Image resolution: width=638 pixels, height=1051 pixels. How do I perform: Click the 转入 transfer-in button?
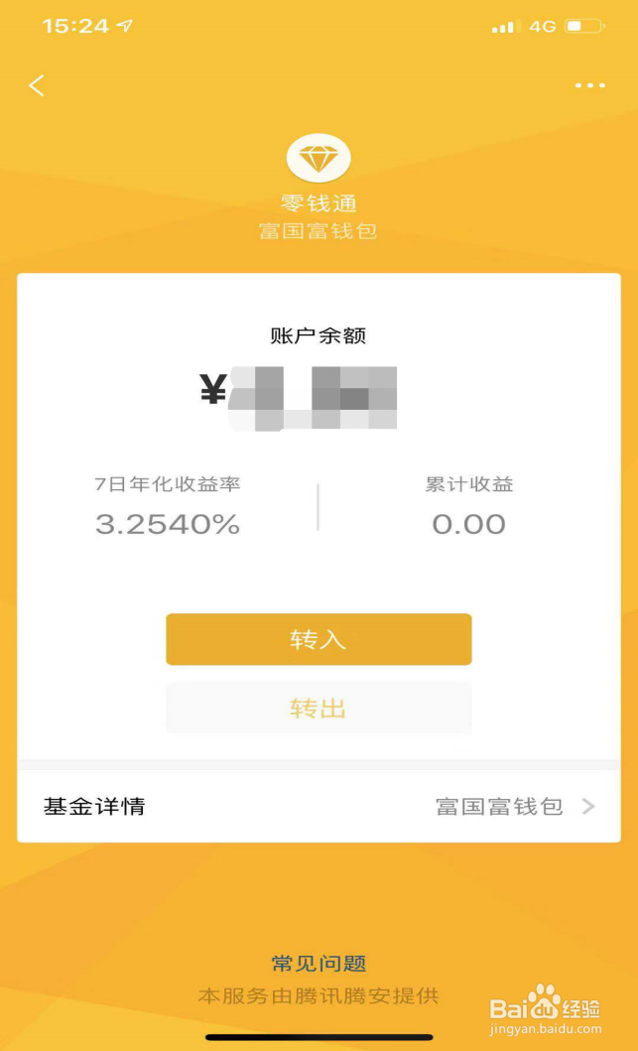319,639
